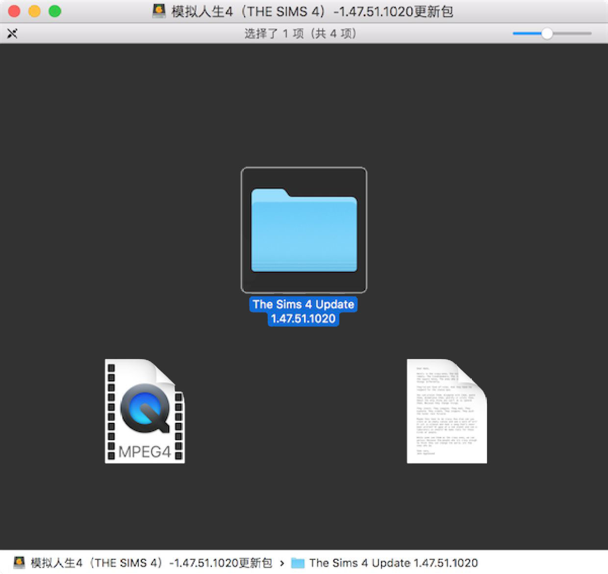The width and height of the screenshot is (608, 574).
Task: Select the plain text document file
Action: 447,411
